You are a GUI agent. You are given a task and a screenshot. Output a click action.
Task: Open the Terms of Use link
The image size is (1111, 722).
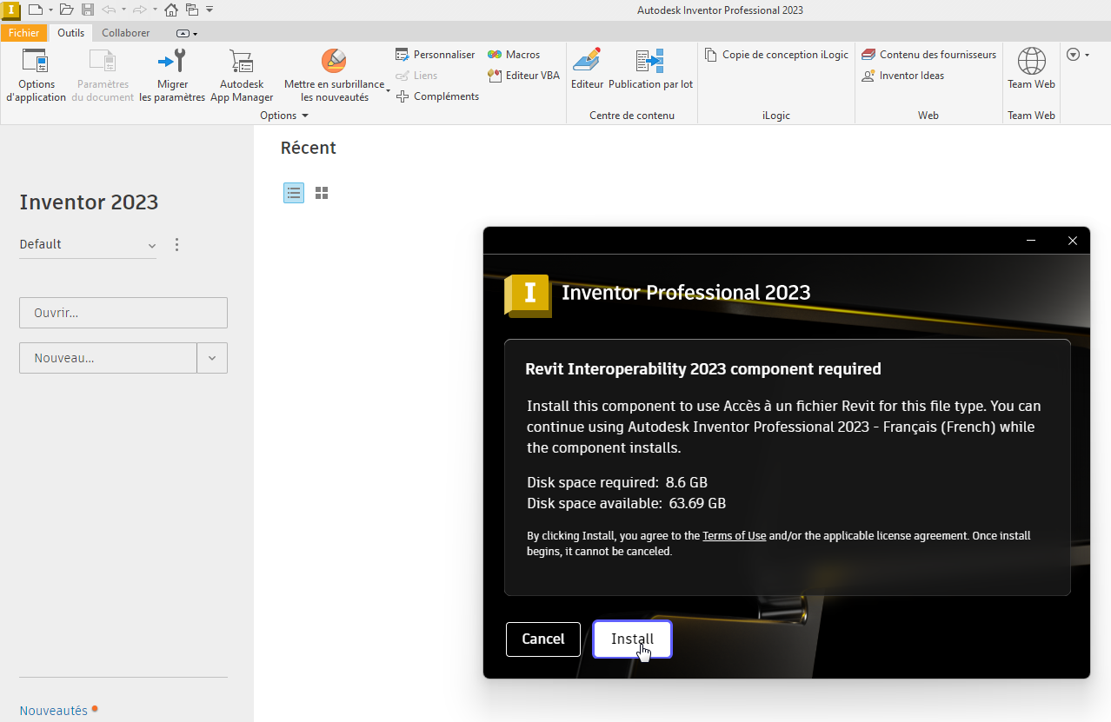[x=735, y=536]
